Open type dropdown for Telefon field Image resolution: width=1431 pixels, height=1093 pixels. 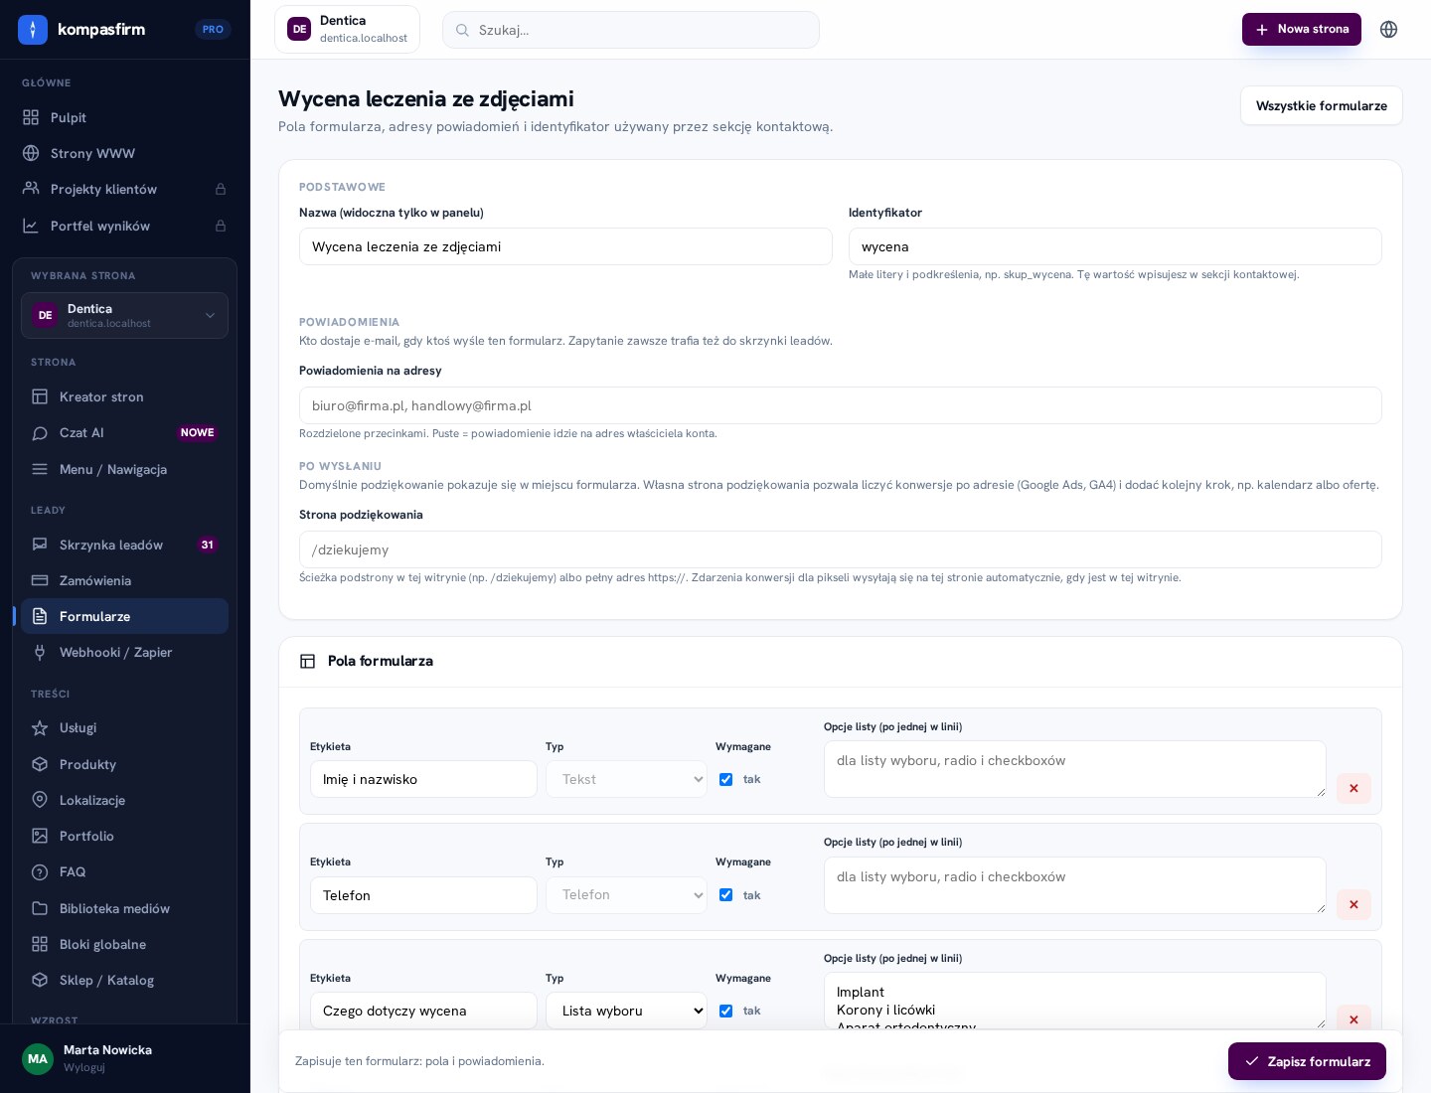coord(626,895)
